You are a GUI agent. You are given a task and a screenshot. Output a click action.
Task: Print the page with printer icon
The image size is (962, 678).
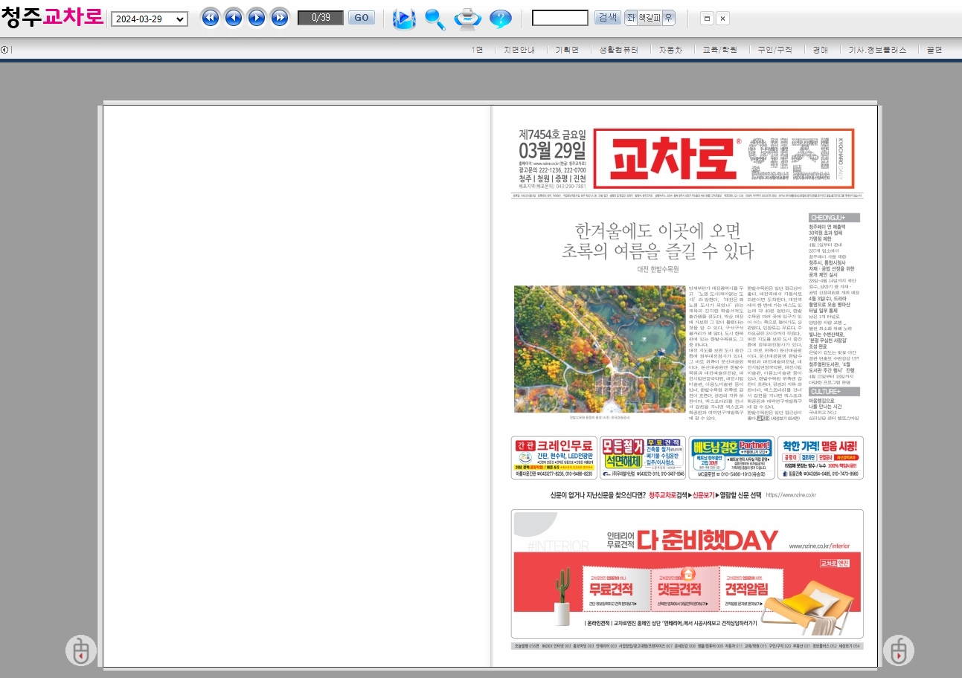[x=467, y=19]
